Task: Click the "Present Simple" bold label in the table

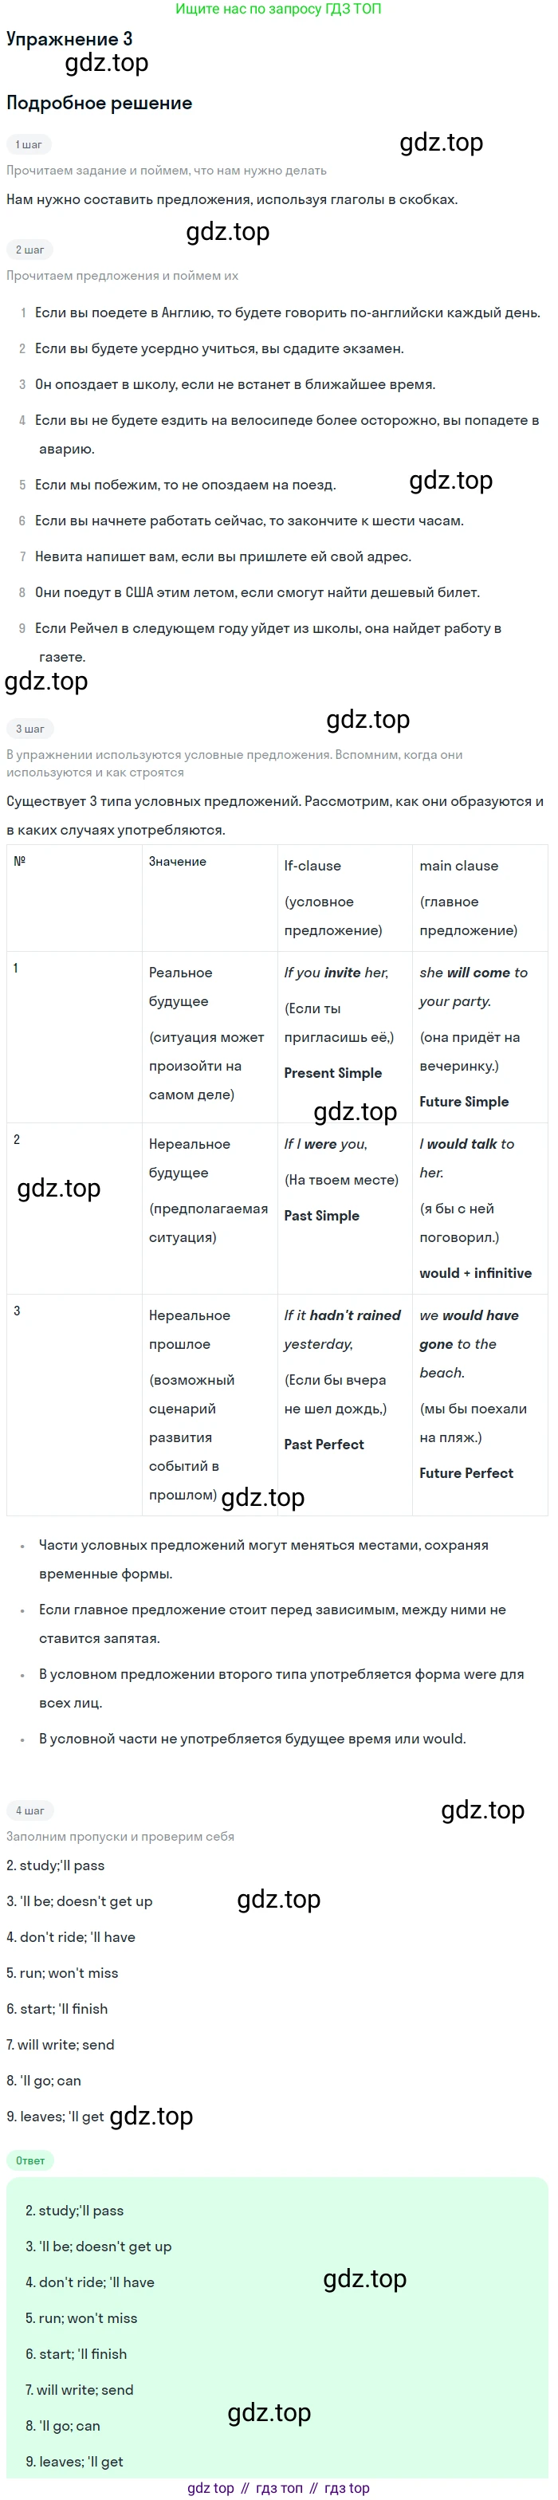Action: tap(333, 1072)
